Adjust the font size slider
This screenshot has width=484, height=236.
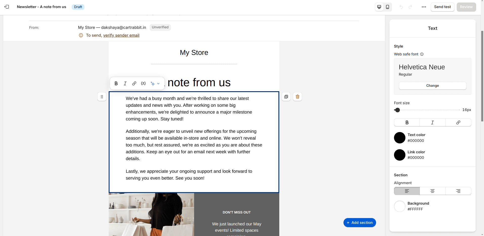[x=397, y=110]
